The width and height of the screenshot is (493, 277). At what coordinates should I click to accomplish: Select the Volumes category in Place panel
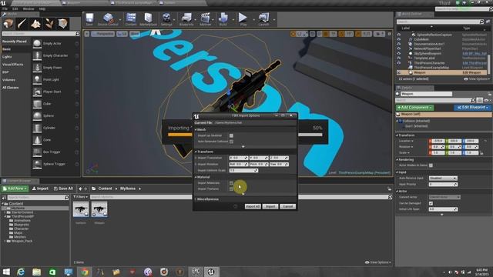[8, 80]
